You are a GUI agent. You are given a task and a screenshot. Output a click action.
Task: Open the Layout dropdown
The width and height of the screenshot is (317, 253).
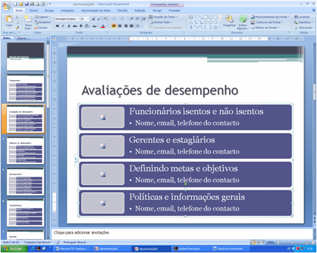click(x=42, y=17)
